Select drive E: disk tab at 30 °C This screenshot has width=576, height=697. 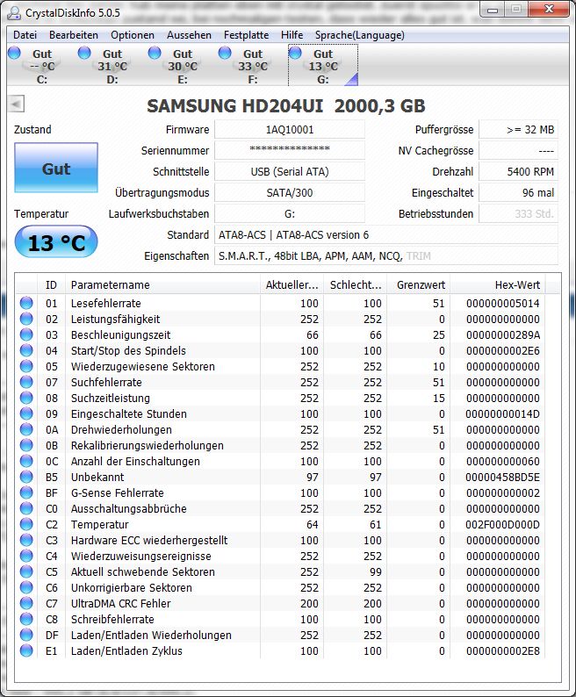pyautogui.click(x=183, y=66)
